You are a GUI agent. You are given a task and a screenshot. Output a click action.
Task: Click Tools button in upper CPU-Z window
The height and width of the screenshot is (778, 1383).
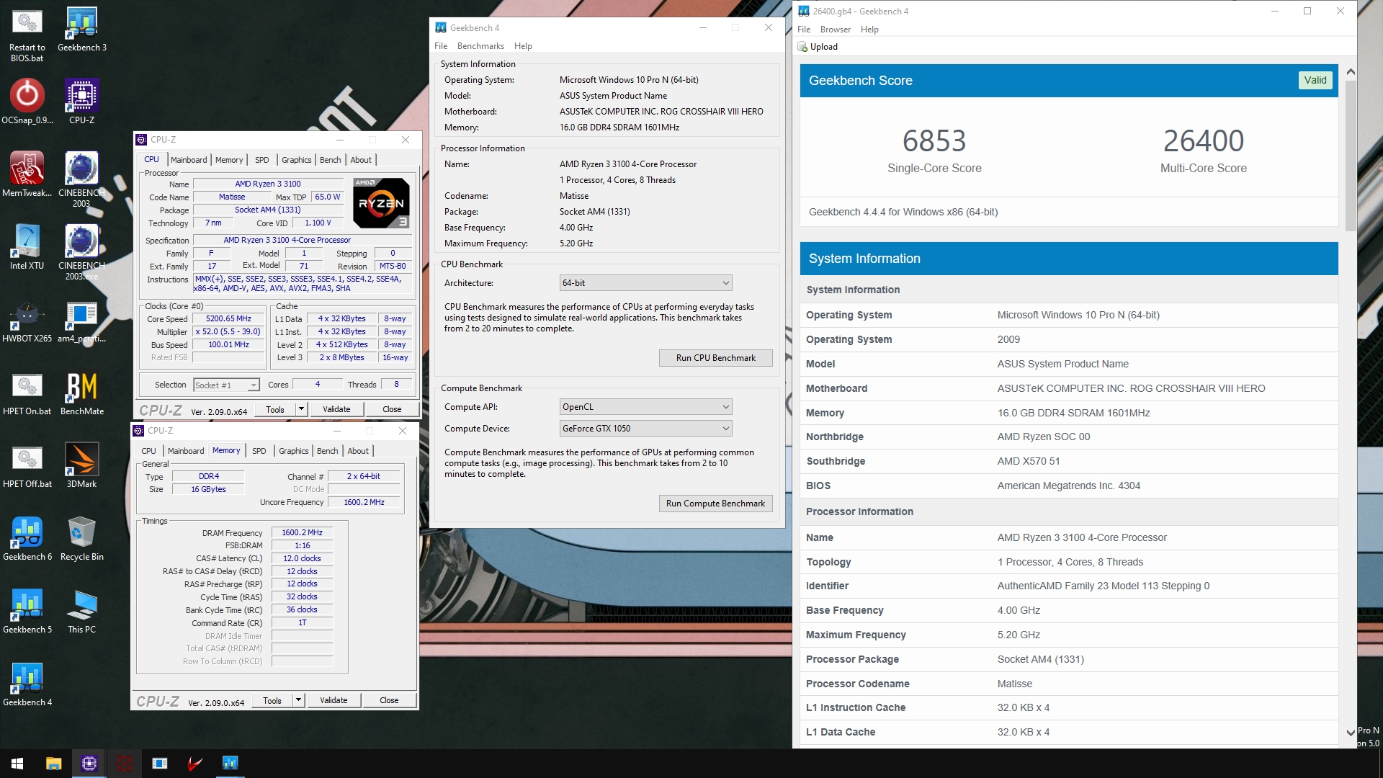pos(275,409)
